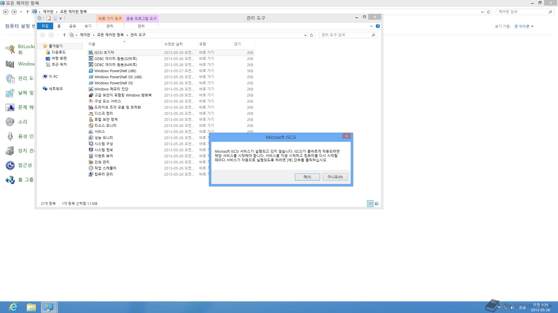Viewport: 558px width, 313px height.
Task: Expand the ribbon with the chevron arrow
Action: click(371, 26)
